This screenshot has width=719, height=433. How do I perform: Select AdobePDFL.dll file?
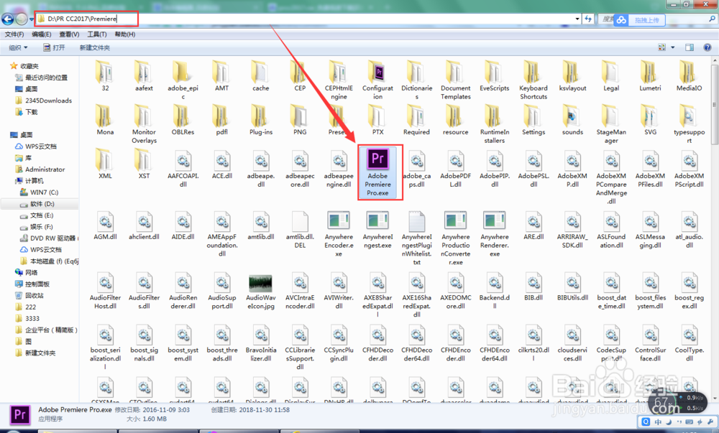tap(455, 169)
